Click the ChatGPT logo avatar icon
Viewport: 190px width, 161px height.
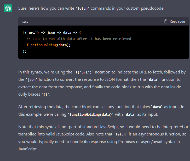8,8
